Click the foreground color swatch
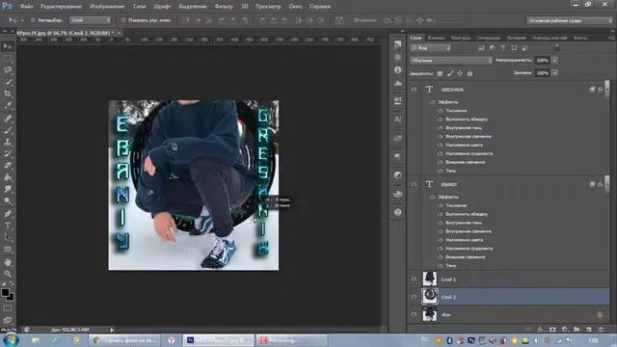Image resolution: width=617 pixels, height=347 pixels. click(5, 293)
